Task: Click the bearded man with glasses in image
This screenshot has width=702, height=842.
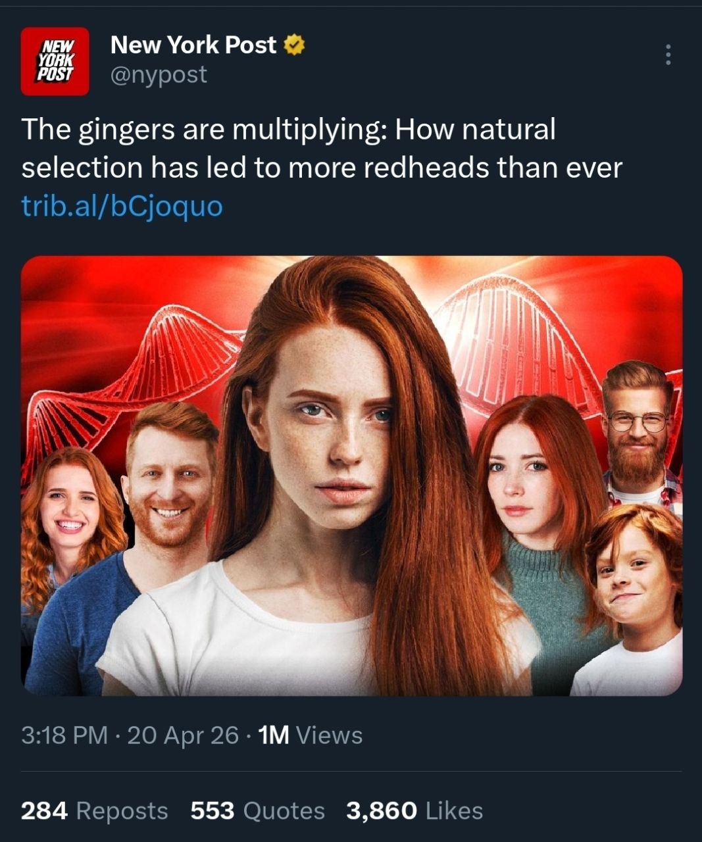Action: pos(637,428)
